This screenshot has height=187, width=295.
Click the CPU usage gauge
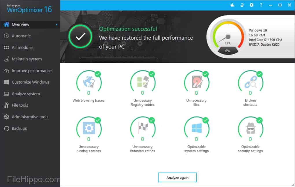tap(228, 38)
